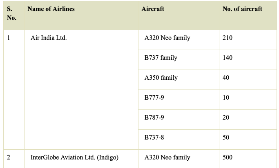Click the B787-9 count cell showing 20
This screenshot has width=279, height=168.
pos(226,118)
